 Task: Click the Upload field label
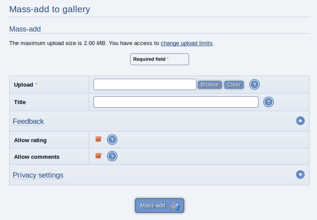(x=24, y=85)
